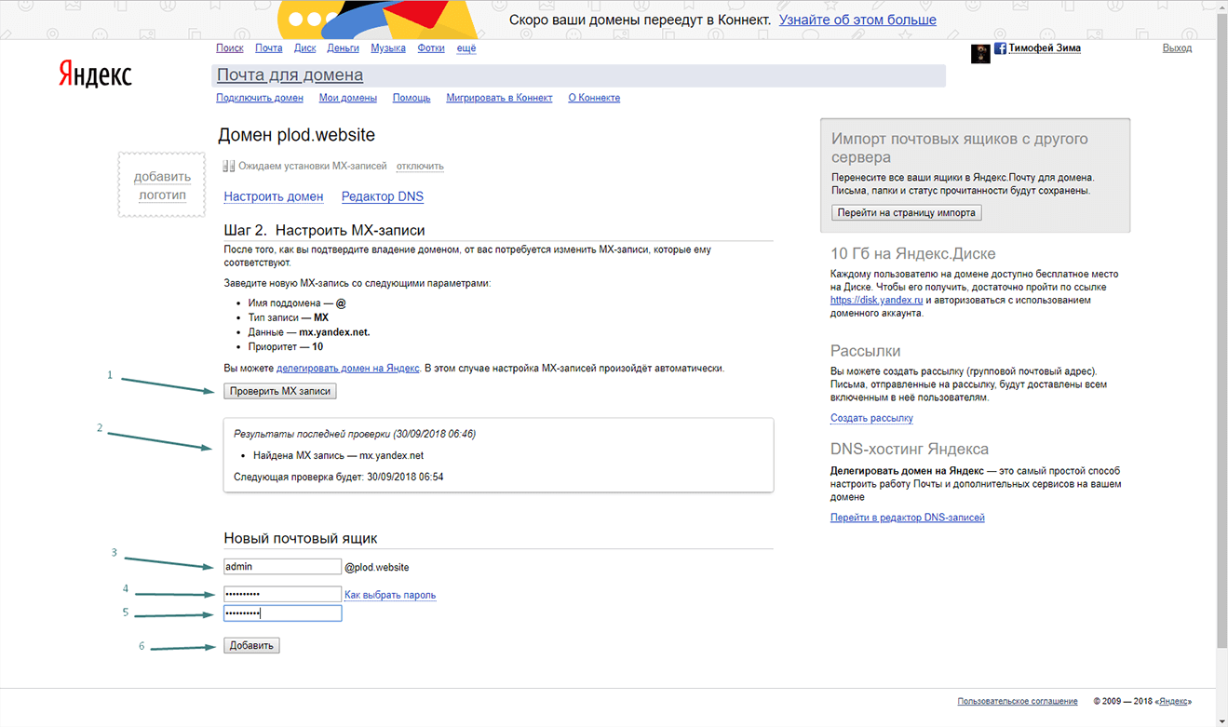Follow the Узнайте об этом больше link
The height and width of the screenshot is (727, 1228).
(857, 20)
